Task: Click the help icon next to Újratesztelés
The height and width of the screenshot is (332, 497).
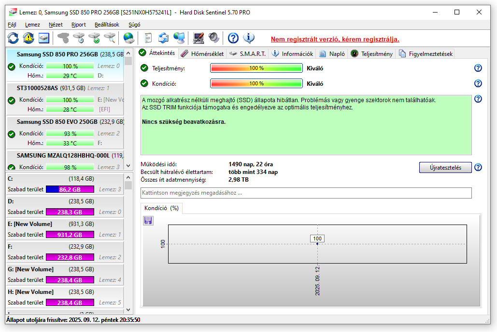Action: pos(478,167)
